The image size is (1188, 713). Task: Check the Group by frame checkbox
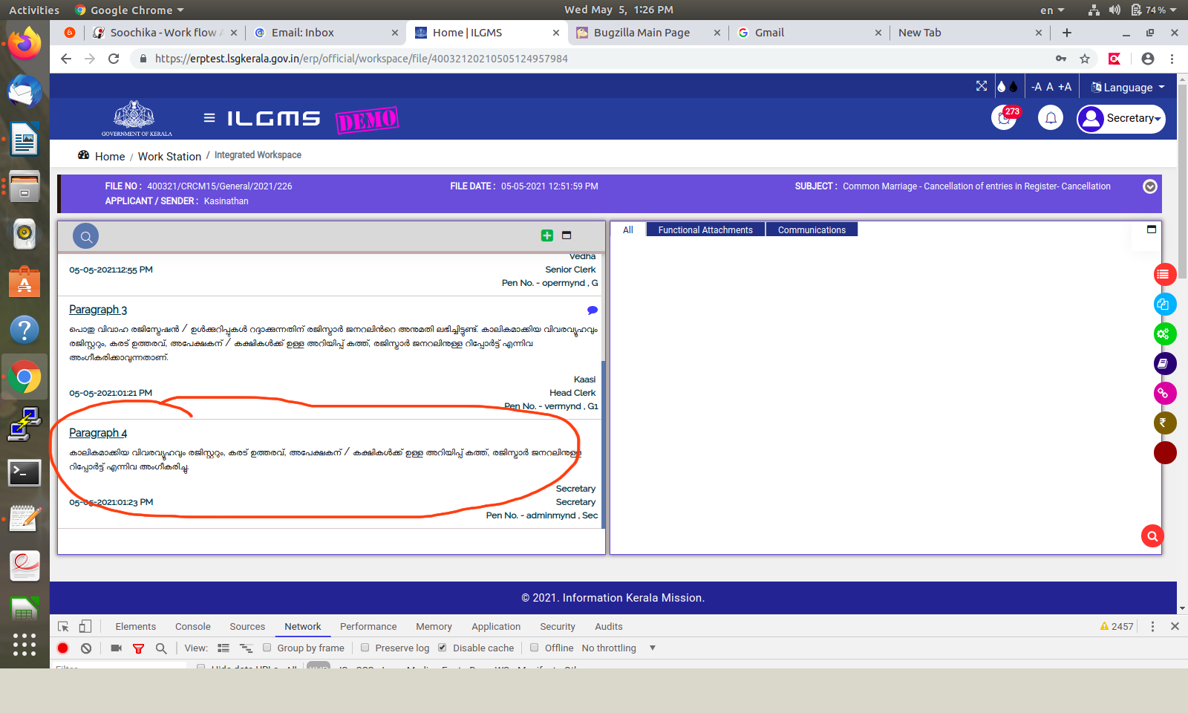[267, 648]
